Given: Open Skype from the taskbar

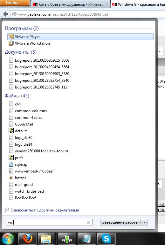Looking at the screenshot, I should click(107, 239).
